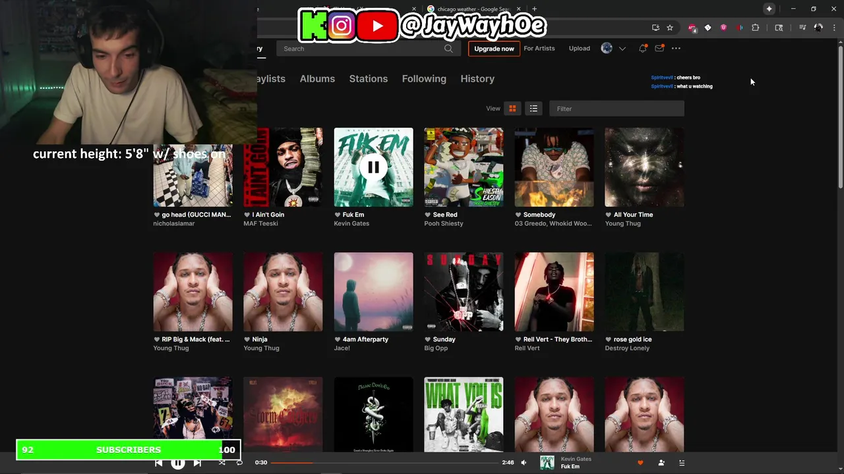Open the 4am Afterparty cover thumbnail
The image size is (844, 474).
[x=373, y=292]
